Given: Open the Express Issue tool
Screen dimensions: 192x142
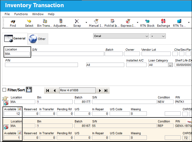Looking at the screenshot, I should pos(128,23).
